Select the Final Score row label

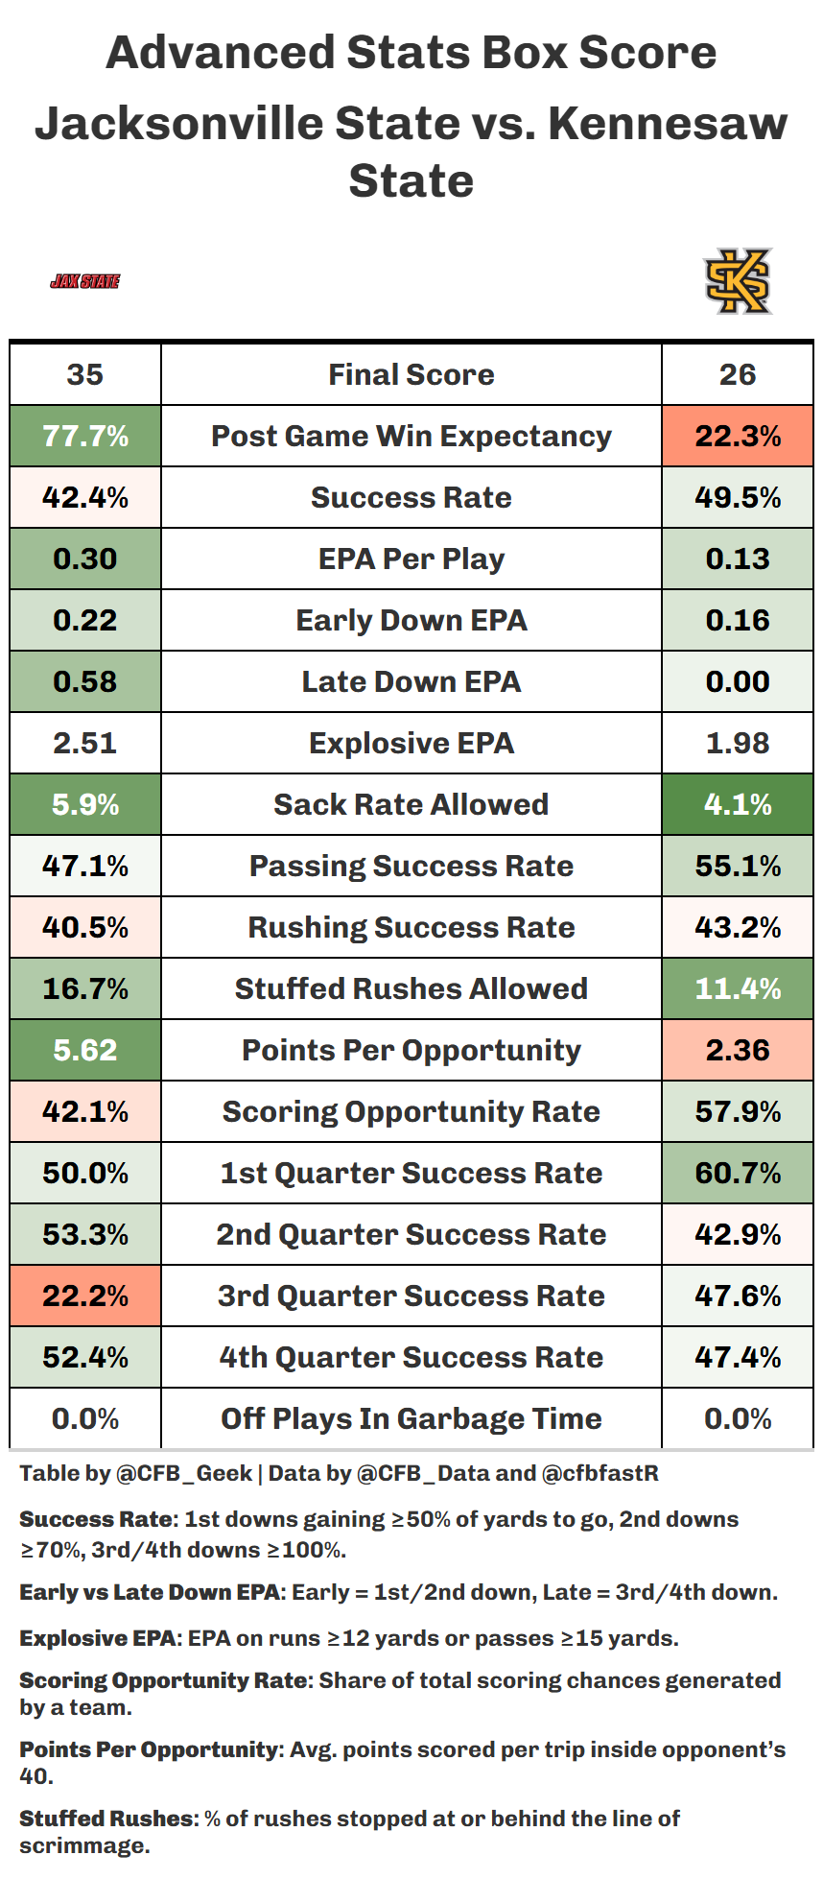click(411, 374)
